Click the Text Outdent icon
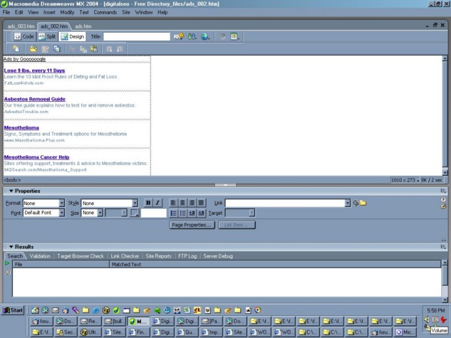The height and width of the screenshot is (338, 451). [x=192, y=213]
